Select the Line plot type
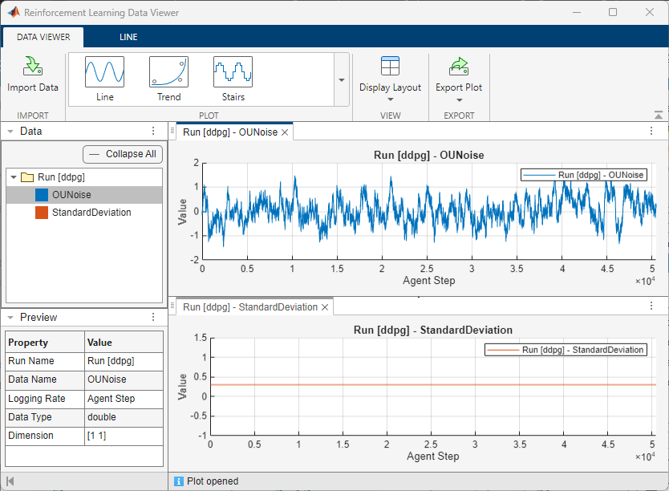Screen dimensions: 669x491 click(104, 72)
